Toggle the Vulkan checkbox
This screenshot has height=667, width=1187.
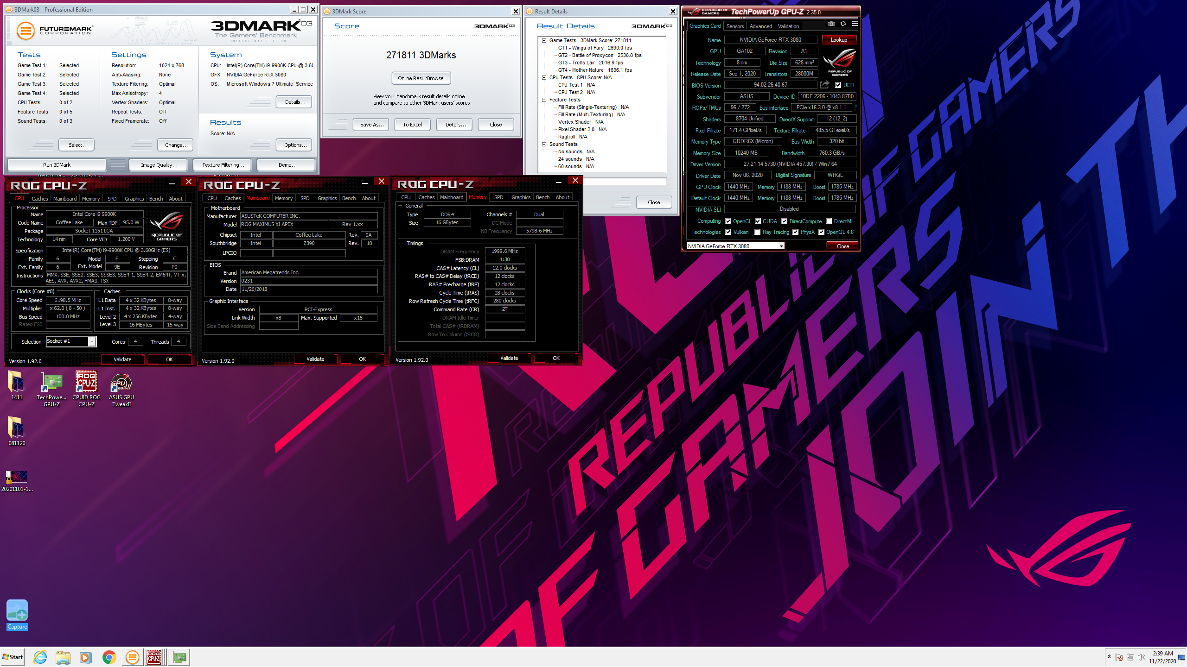coord(728,232)
